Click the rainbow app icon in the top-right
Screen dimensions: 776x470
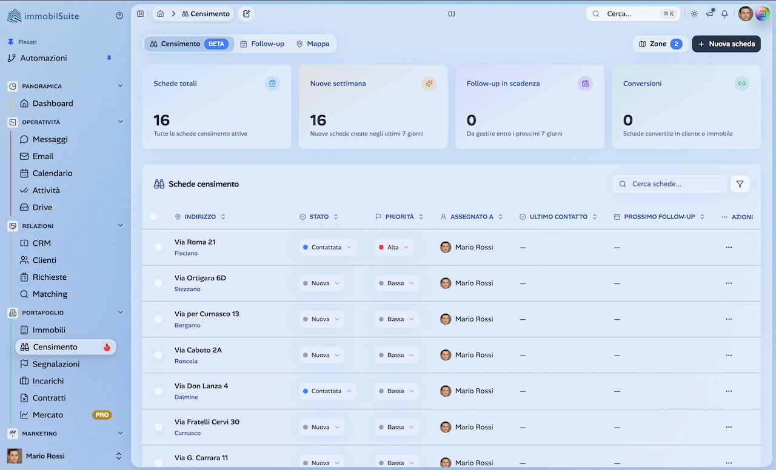pyautogui.click(x=762, y=13)
